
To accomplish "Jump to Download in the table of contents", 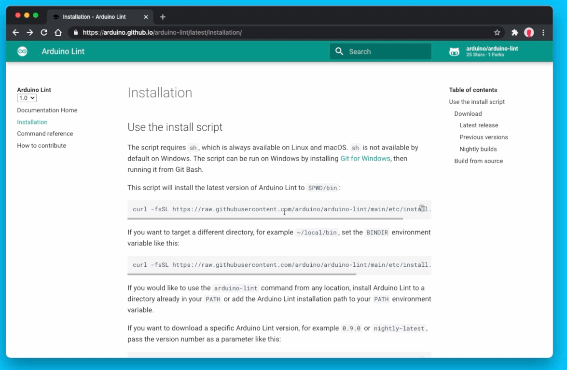I will [468, 114].
